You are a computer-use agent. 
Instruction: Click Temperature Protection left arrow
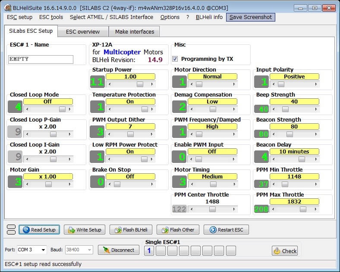pyautogui.click(x=110, y=109)
